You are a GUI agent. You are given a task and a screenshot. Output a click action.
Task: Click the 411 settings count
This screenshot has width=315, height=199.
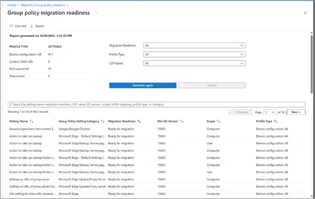click(50, 54)
